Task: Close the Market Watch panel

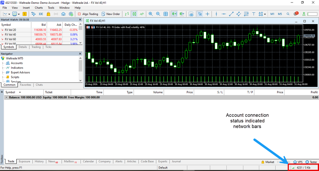Action: pos(80,20)
